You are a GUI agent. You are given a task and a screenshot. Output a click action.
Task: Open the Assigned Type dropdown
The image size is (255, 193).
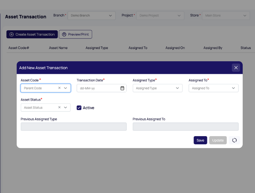pyautogui.click(x=157, y=88)
